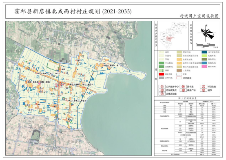Viewport: 226px width, 160px height.
Task: Click the dashed 村界 legend box
Action: (x=179, y=74)
